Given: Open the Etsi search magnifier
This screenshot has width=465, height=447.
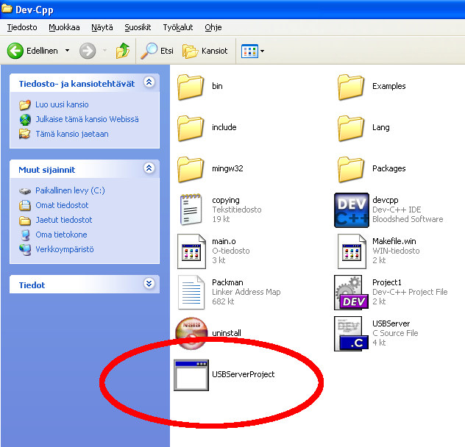Looking at the screenshot, I should (x=149, y=51).
